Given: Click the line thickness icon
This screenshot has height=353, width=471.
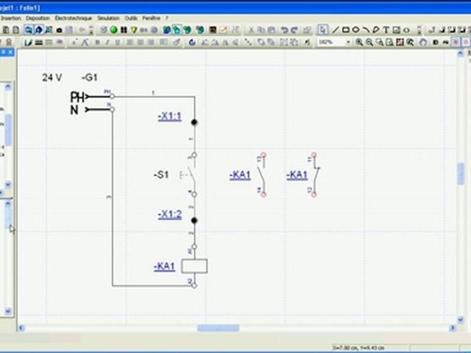Looking at the screenshot, I should [x=39, y=42].
